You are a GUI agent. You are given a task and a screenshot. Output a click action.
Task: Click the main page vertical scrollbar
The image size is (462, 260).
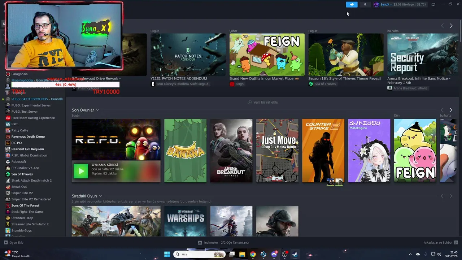(x=460, y=29)
